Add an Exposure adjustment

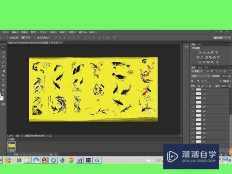point(213,52)
